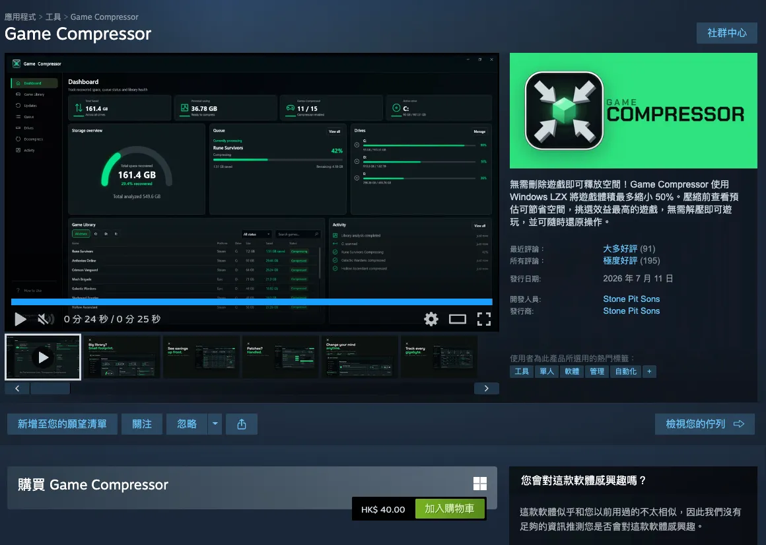View 極度好評 all reviews link

(620, 260)
